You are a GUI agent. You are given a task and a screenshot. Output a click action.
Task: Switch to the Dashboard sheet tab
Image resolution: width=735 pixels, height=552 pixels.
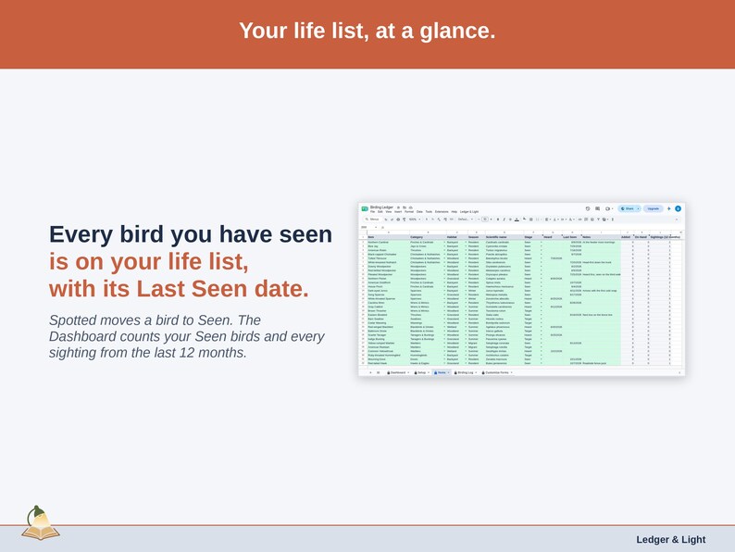click(397, 372)
